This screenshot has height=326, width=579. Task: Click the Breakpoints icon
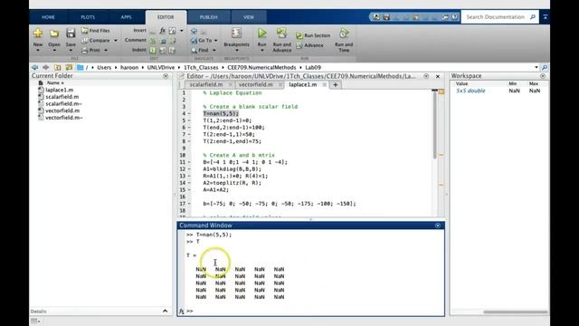click(x=236, y=34)
